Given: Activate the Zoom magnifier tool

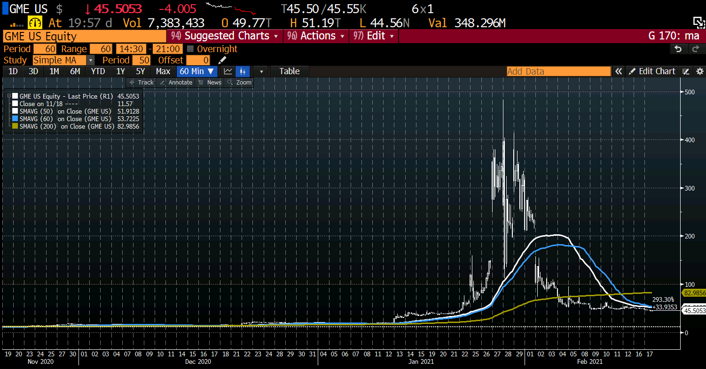Looking at the screenshot, I should pos(240,82).
